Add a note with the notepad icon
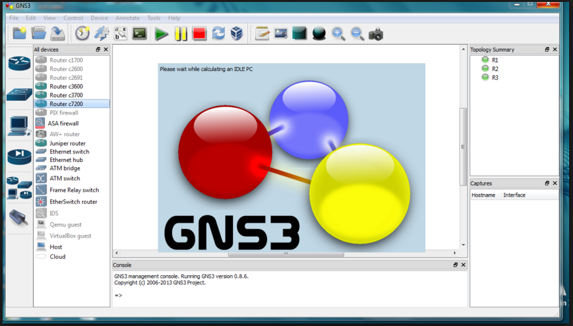The height and width of the screenshot is (326, 573). 262,34
